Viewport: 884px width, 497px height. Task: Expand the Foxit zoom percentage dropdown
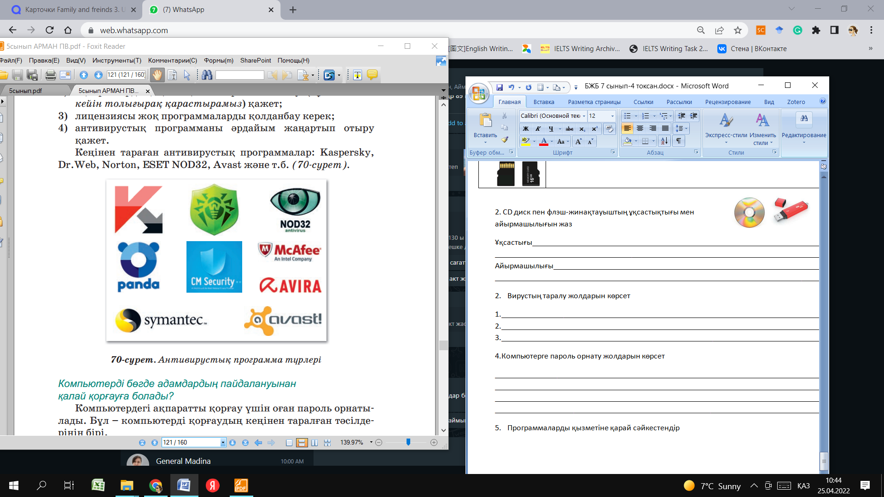[x=371, y=442]
